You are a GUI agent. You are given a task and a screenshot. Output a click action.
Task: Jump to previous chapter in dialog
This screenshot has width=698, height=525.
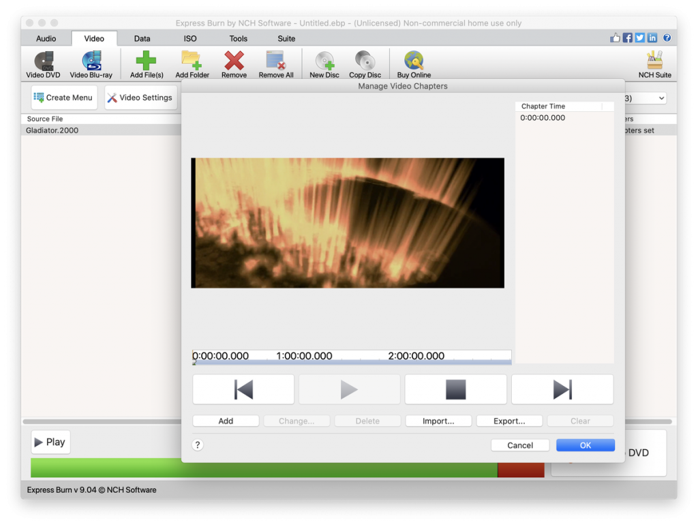(243, 389)
